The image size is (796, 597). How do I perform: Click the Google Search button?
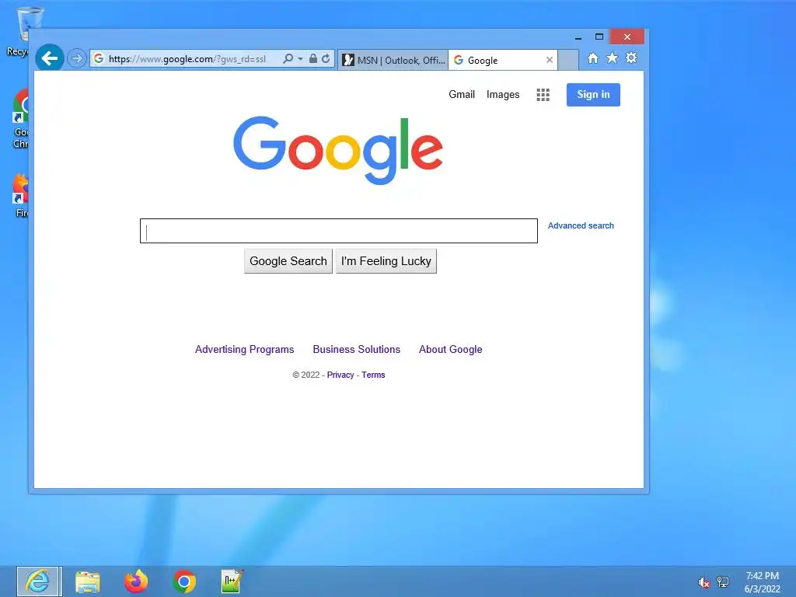pyautogui.click(x=288, y=261)
